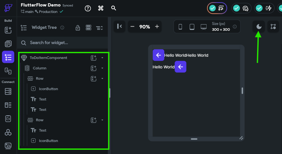Select Text under the second Row
Screen dimensions: 282x154
pos(43,130)
